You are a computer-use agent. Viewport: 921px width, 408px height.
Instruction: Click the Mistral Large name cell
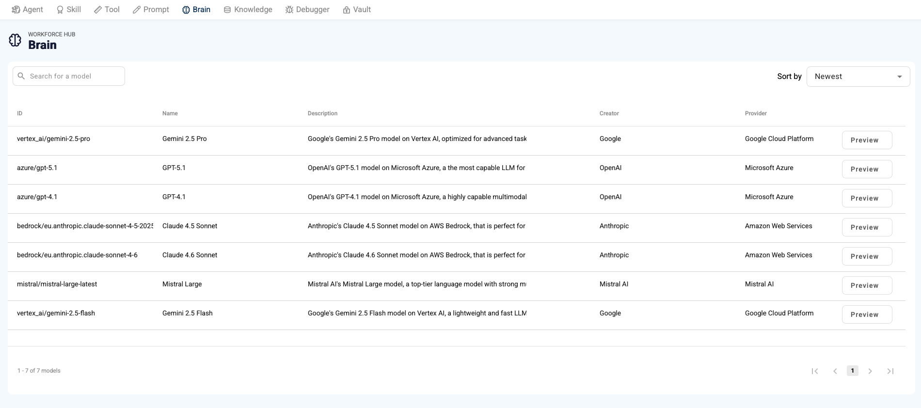tap(182, 284)
